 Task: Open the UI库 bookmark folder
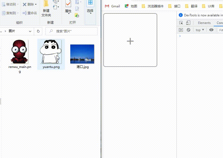pyautogui.click(x=208, y=6)
